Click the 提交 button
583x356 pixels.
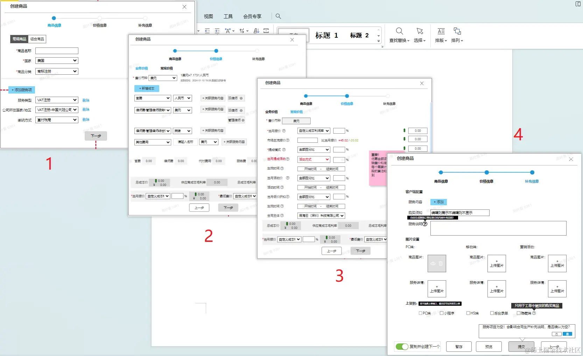click(x=521, y=347)
